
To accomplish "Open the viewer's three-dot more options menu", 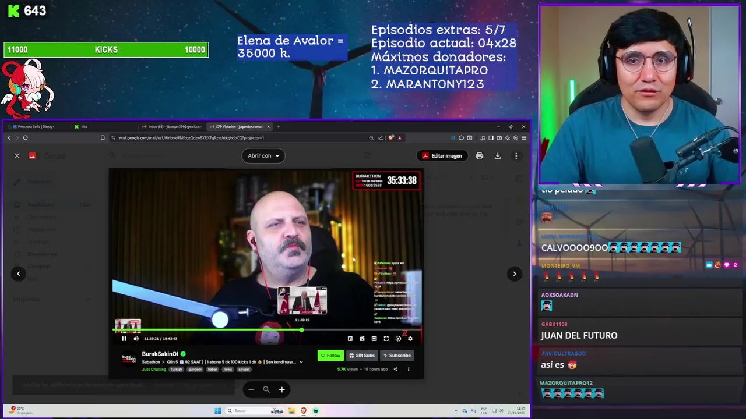I will pyautogui.click(x=516, y=155).
